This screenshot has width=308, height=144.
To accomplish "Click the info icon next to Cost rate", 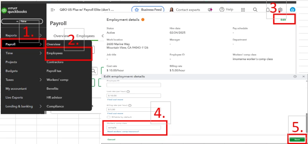I will (128, 92).
